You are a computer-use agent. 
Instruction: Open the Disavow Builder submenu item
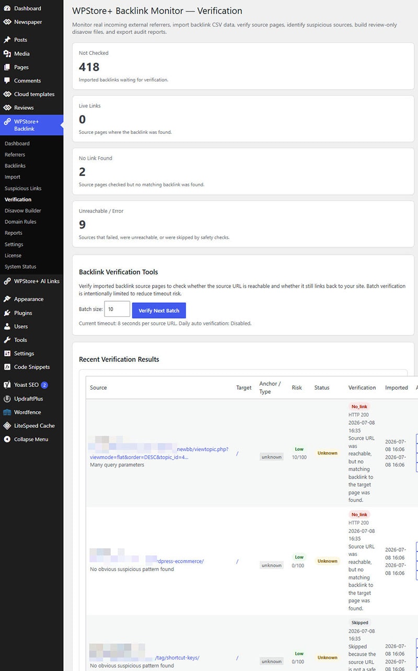[23, 211]
